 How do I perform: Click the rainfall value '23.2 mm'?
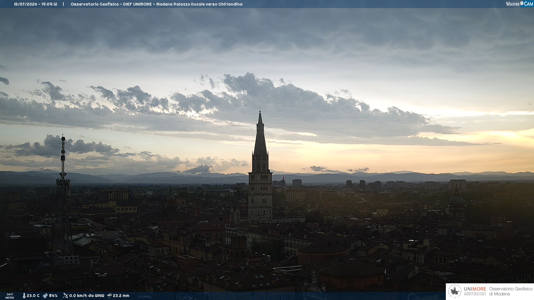click(x=121, y=296)
